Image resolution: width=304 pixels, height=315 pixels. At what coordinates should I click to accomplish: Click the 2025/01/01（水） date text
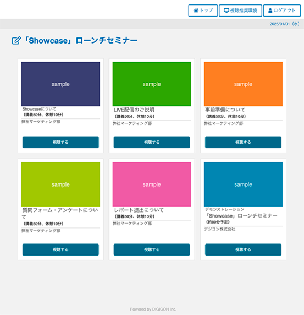pos(285,24)
